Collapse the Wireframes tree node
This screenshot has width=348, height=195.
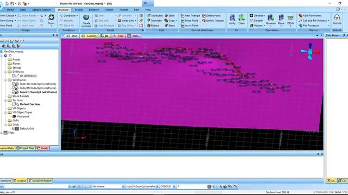[5, 80]
